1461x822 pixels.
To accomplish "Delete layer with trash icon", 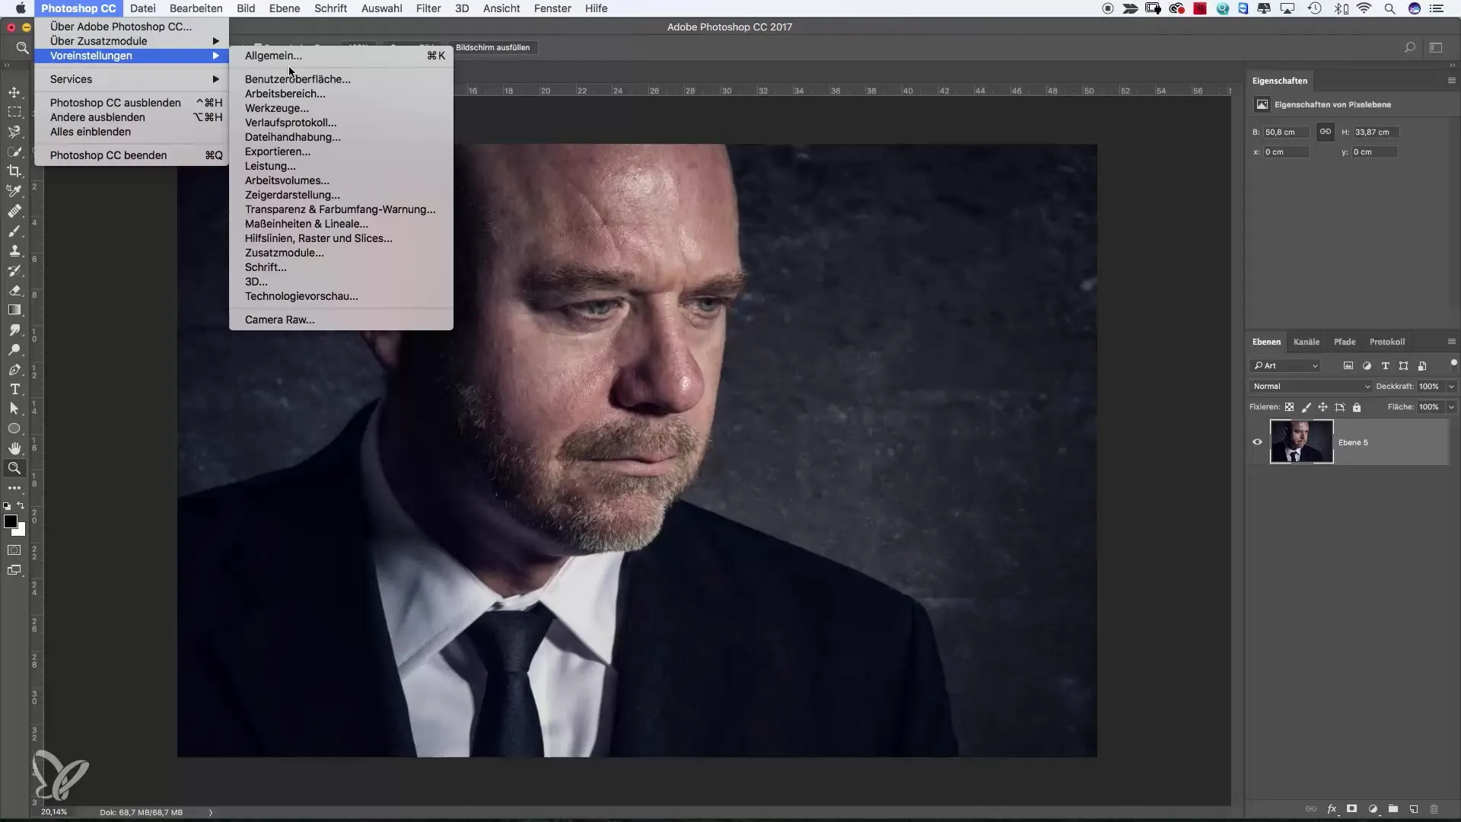I will point(1434,809).
